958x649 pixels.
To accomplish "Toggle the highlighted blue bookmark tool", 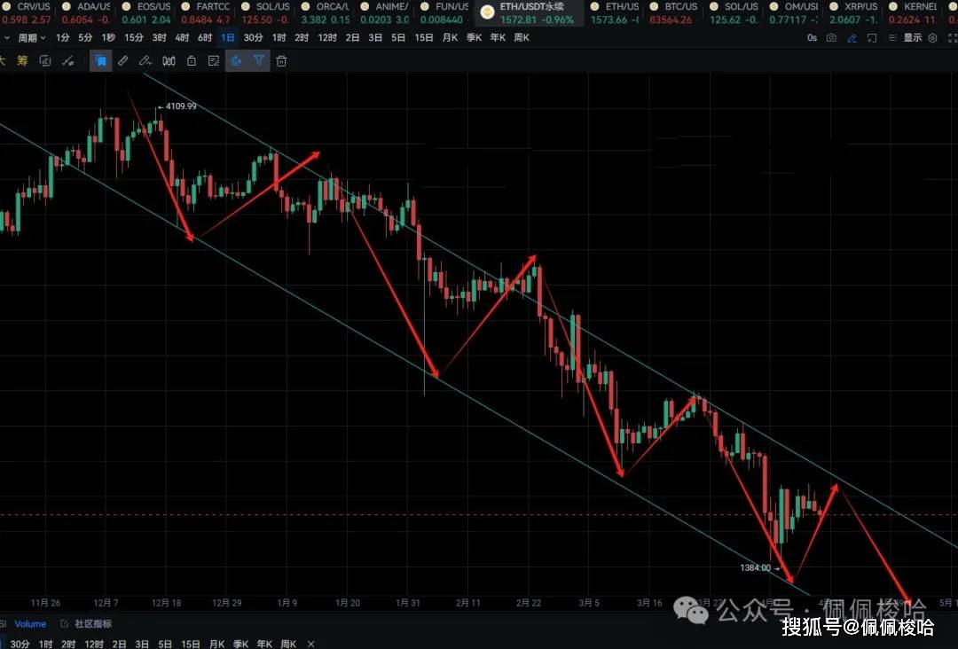I will tap(101, 61).
